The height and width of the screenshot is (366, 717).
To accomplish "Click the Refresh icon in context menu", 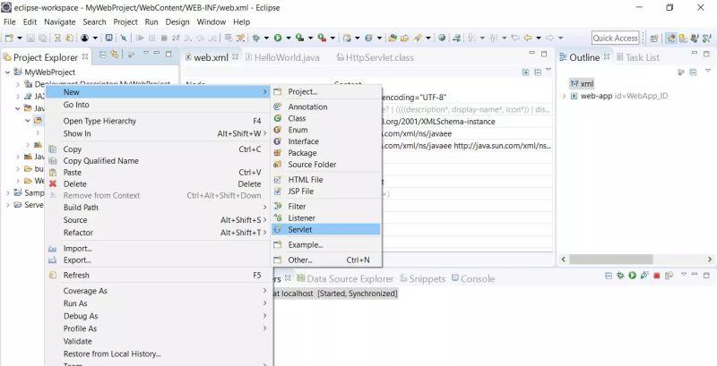I will point(53,276).
